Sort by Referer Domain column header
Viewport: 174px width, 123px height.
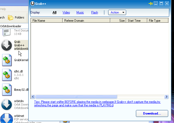pos(86,20)
